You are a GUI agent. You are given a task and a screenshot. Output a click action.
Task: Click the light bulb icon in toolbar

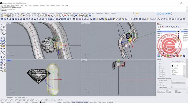pyautogui.click(x=60, y=15)
